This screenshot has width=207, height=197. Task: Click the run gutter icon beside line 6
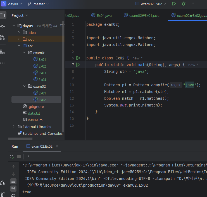pos(78,58)
